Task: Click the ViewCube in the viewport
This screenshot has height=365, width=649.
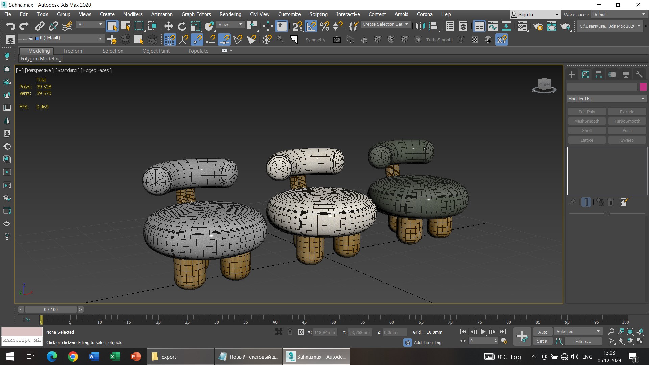Action: pyautogui.click(x=544, y=85)
